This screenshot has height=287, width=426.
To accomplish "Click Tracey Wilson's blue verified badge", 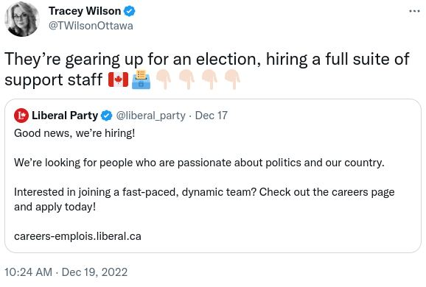I will (x=129, y=11).
